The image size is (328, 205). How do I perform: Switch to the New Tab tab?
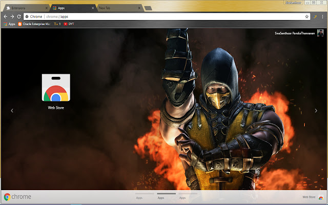click(119, 8)
